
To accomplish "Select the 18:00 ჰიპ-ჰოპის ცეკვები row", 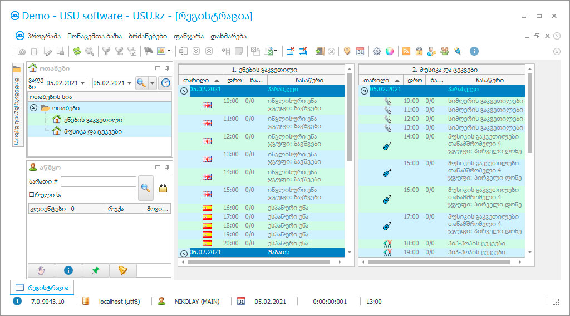I will tap(441, 243).
